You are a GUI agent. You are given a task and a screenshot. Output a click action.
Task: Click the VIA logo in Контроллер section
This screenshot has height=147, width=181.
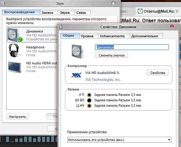point(76,75)
